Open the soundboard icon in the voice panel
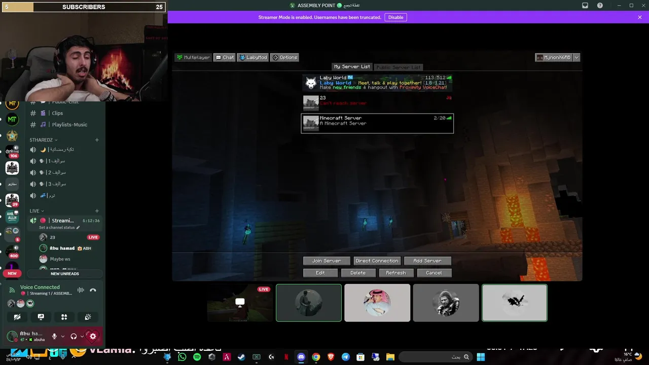Viewport: 649px width, 365px height. pyautogui.click(x=88, y=317)
